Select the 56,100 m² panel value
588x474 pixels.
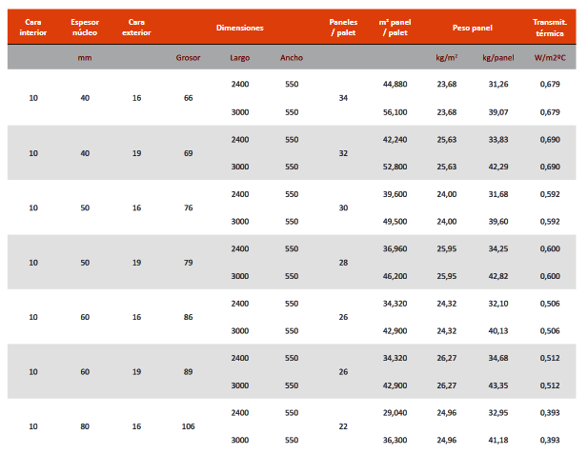395,111
